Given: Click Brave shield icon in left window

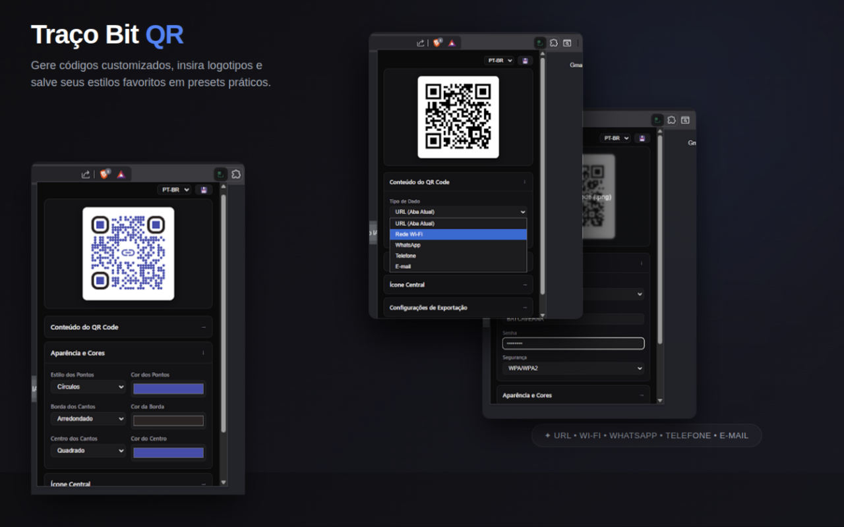Looking at the screenshot, I should [x=105, y=174].
